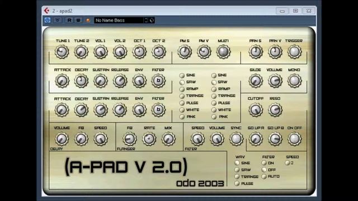Click the FLANGER MIX knob
The height and width of the screenshot is (201, 358).
click(x=168, y=139)
